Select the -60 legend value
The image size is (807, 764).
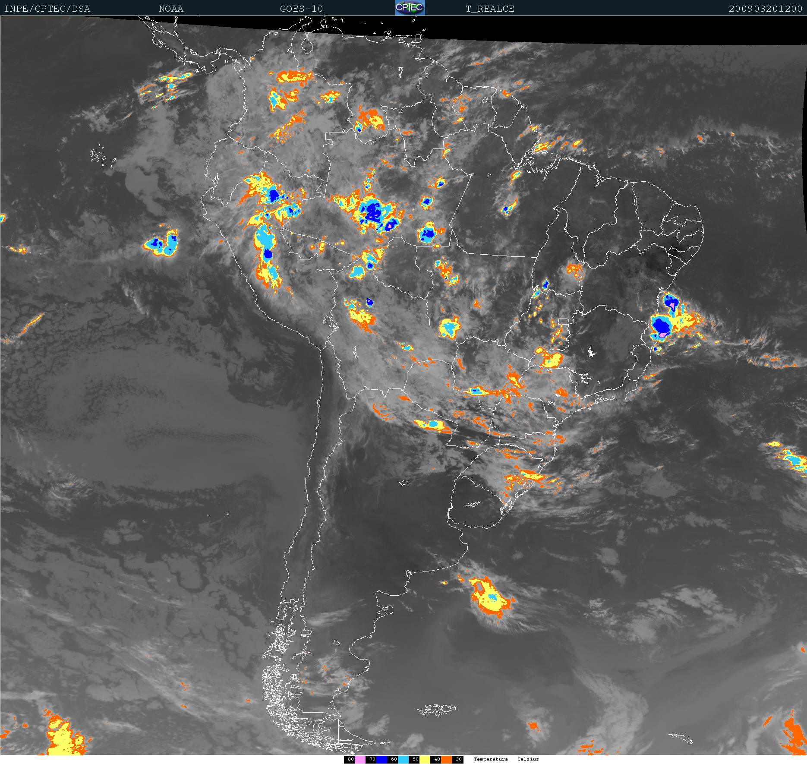point(392,759)
